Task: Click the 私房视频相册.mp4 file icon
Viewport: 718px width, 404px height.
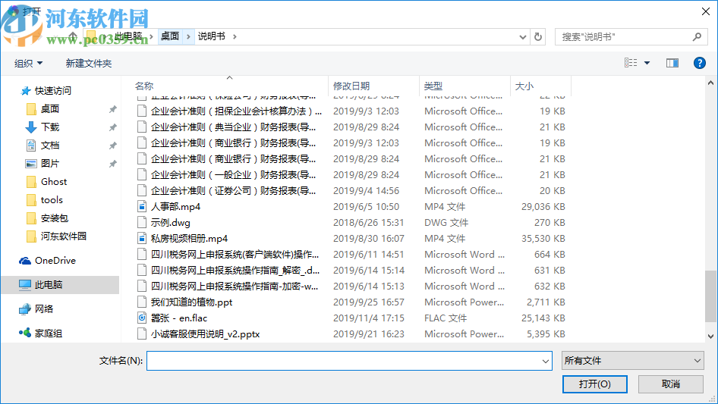Action: 142,238
